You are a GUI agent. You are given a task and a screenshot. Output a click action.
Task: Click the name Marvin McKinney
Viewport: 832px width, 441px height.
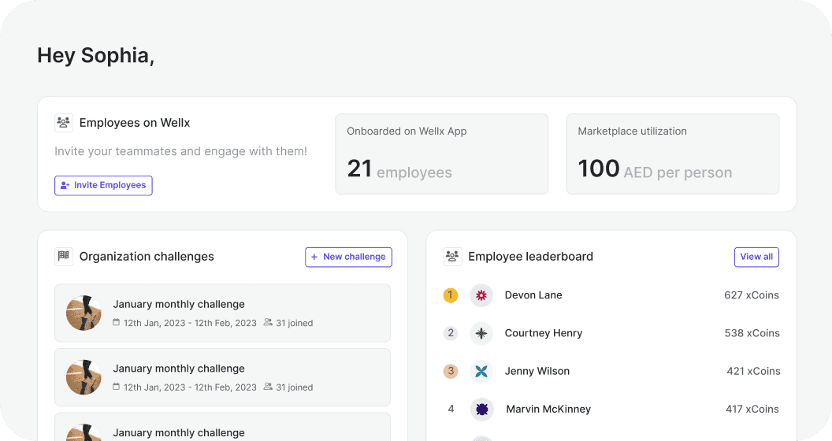[x=548, y=409]
